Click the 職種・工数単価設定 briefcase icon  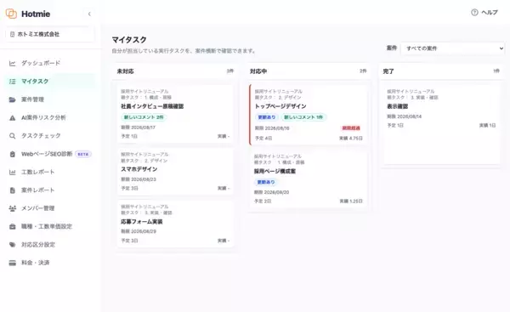tap(13, 226)
